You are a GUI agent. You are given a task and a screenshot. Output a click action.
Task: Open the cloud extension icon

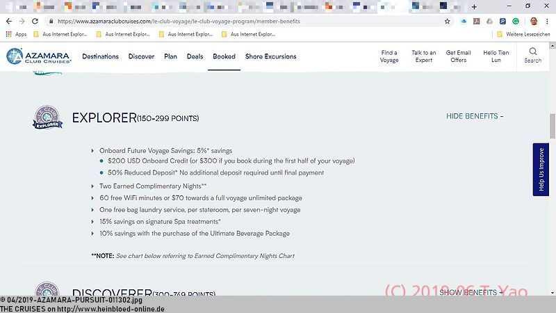tap(464, 22)
